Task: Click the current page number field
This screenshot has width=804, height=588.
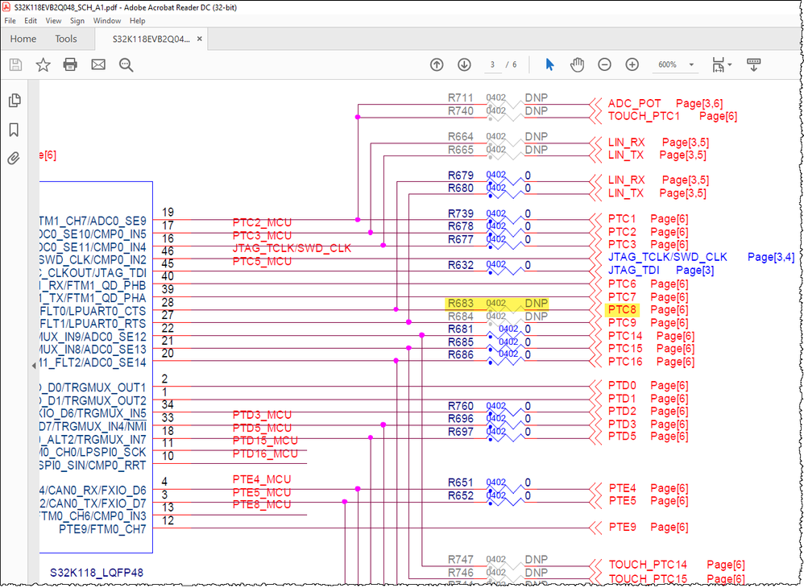Action: click(491, 64)
